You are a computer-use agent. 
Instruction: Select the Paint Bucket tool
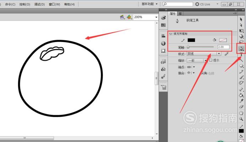pyautogui.click(x=241, y=95)
